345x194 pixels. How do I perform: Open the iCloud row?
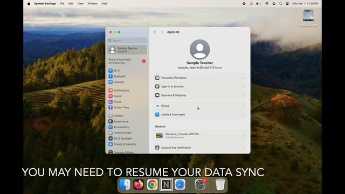(x=200, y=106)
